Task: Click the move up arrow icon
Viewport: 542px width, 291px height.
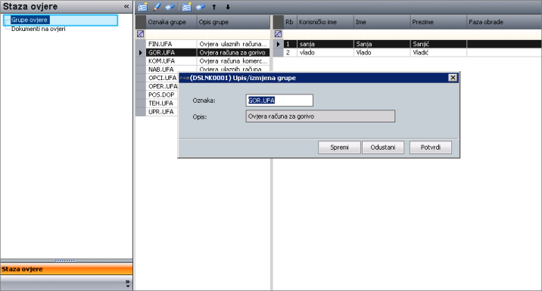Action: (214, 7)
